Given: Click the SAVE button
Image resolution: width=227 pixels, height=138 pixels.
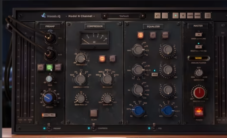Looking at the screenshot, I should [x=198, y=15].
